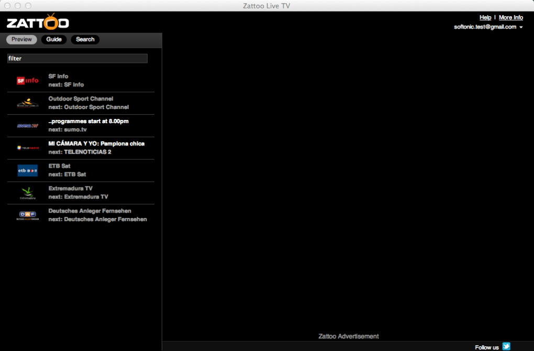Open the Twitter follow icon
Viewport: 534px width, 351px height.
click(506, 346)
